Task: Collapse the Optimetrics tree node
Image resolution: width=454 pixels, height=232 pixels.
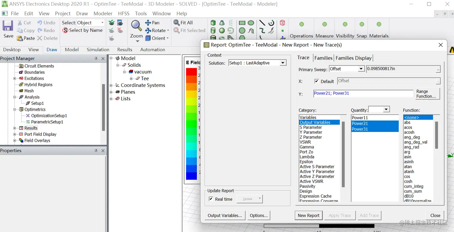Action: [x=15, y=110]
